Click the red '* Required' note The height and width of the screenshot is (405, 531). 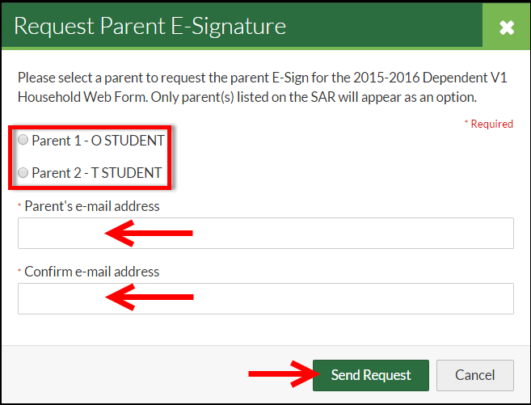pos(488,124)
